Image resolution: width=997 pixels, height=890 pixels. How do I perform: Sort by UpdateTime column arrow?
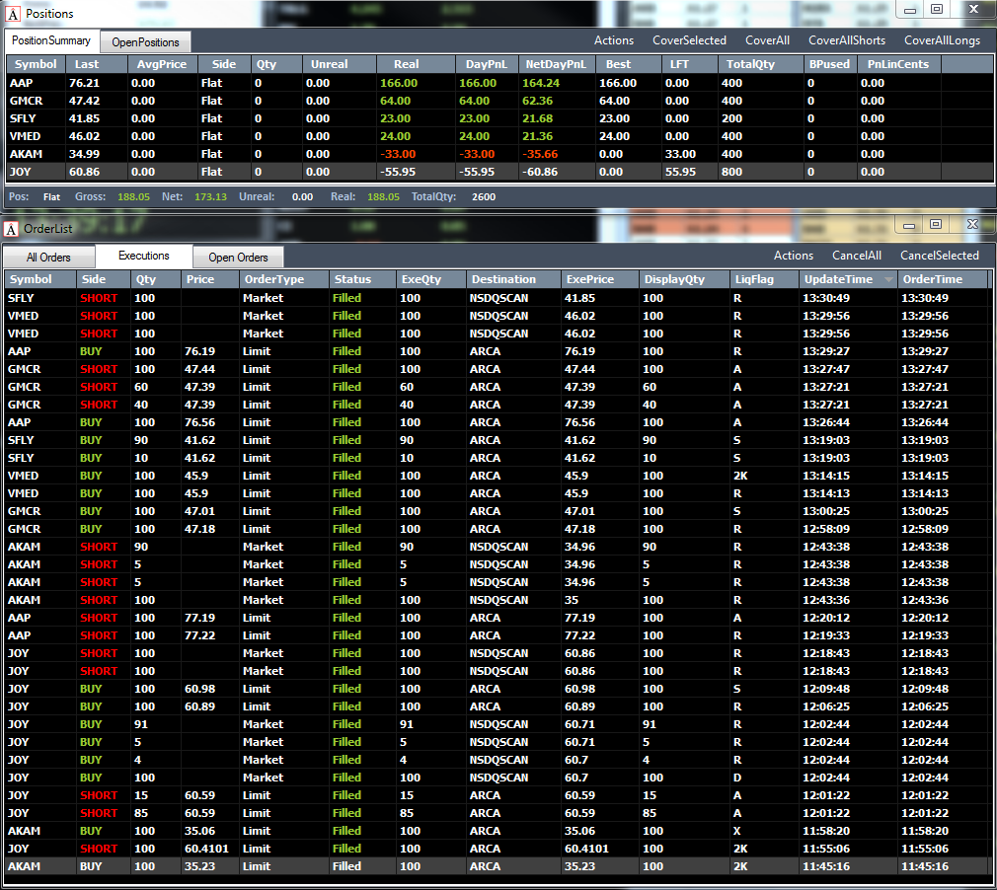[x=888, y=279]
